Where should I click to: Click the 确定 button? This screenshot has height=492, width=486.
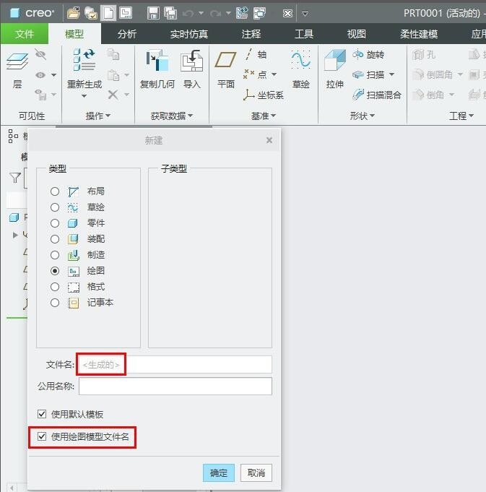pos(218,472)
